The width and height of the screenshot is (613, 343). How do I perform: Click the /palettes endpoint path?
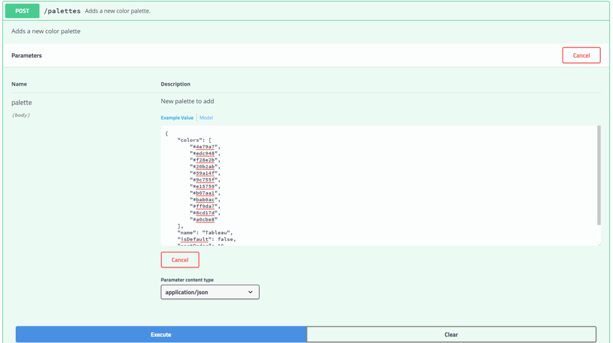point(62,11)
